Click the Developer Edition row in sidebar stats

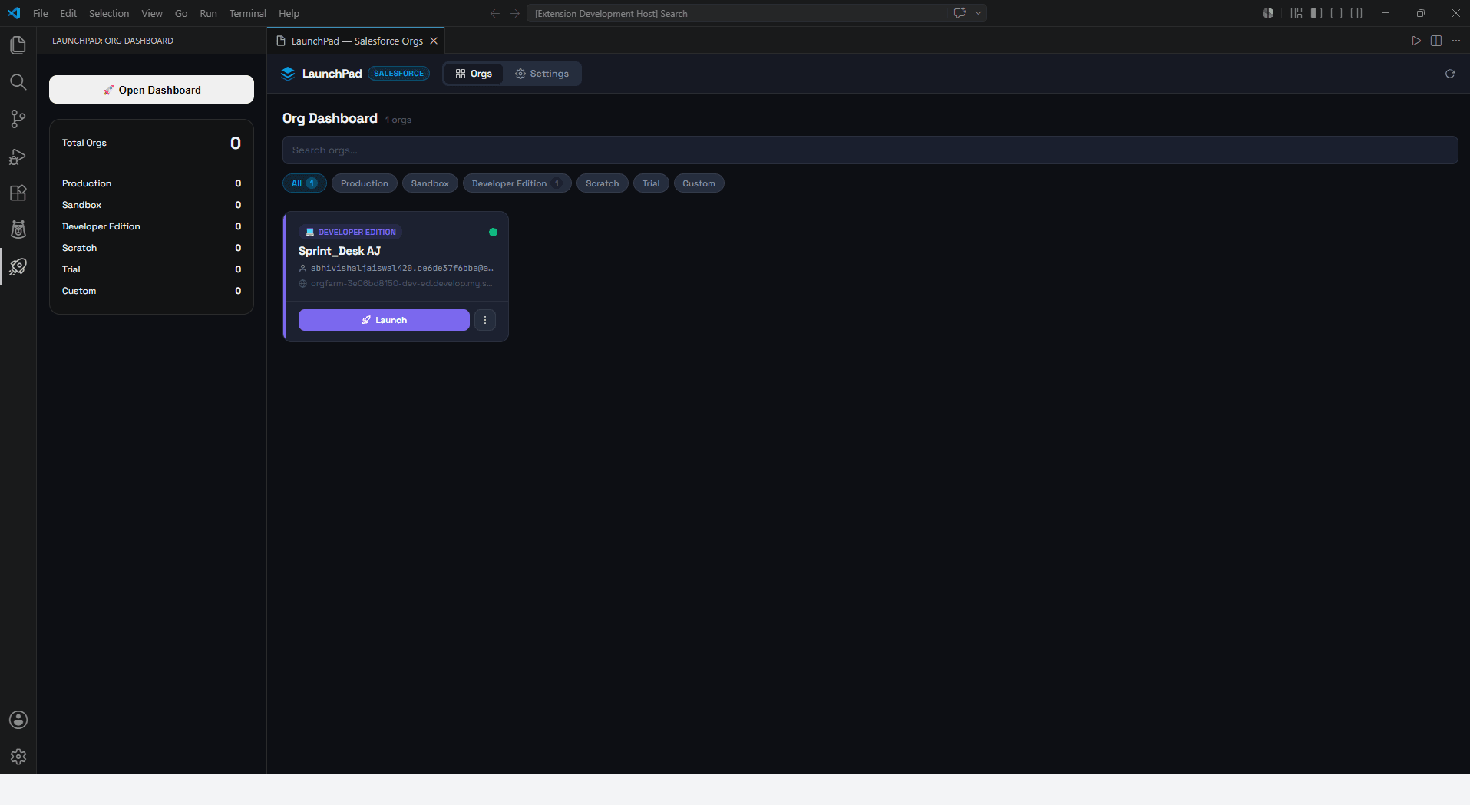(x=151, y=226)
